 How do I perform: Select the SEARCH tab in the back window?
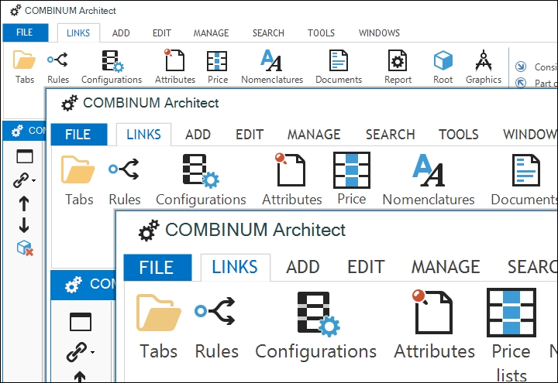tap(268, 33)
